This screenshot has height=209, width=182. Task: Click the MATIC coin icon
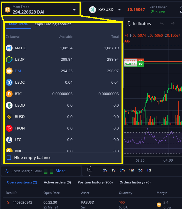click(9, 48)
